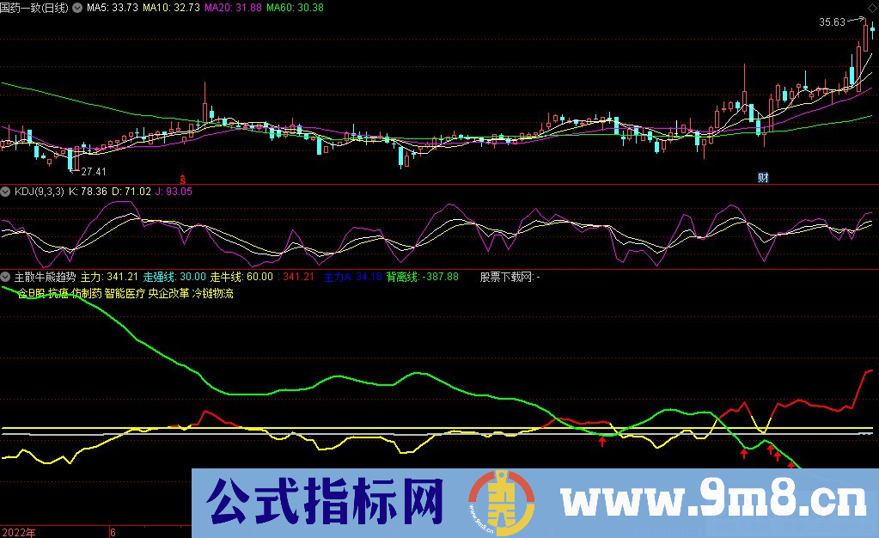Click the 抗癌 concept tag
Screen dimensions: 879x538
(58, 293)
